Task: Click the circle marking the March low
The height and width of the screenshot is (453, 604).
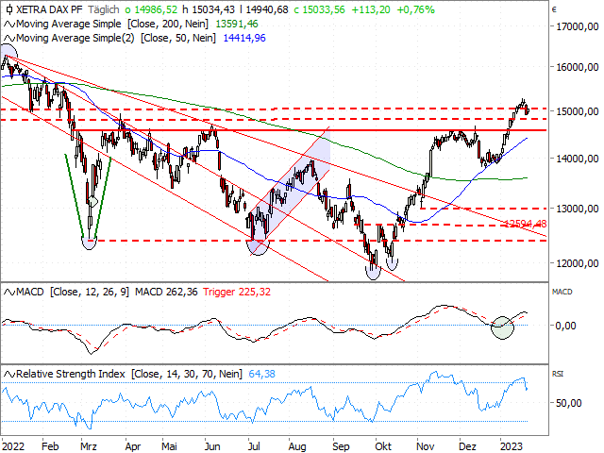Action: pos(90,243)
